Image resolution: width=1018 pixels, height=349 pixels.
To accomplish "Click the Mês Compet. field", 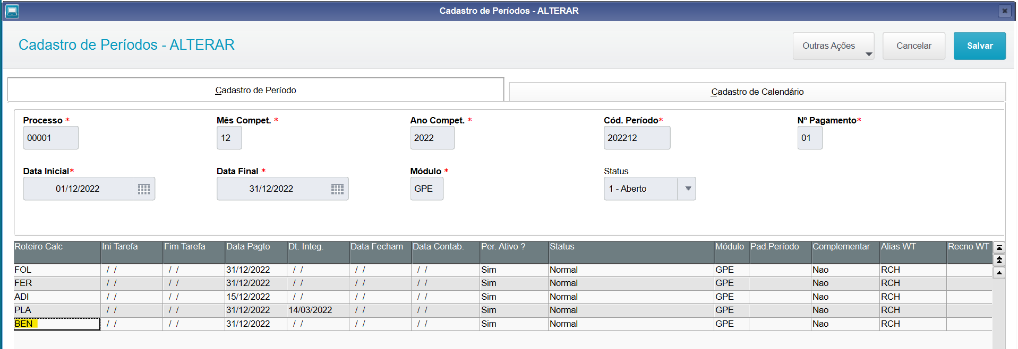I will coord(229,138).
